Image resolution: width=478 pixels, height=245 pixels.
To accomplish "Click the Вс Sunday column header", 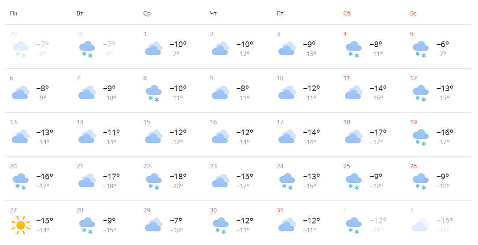I will [413, 13].
